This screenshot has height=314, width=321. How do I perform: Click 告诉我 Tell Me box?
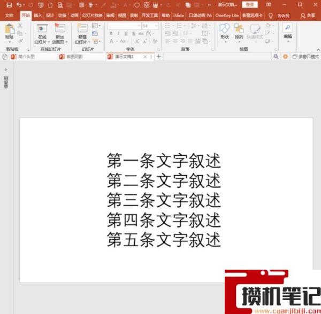(284, 15)
